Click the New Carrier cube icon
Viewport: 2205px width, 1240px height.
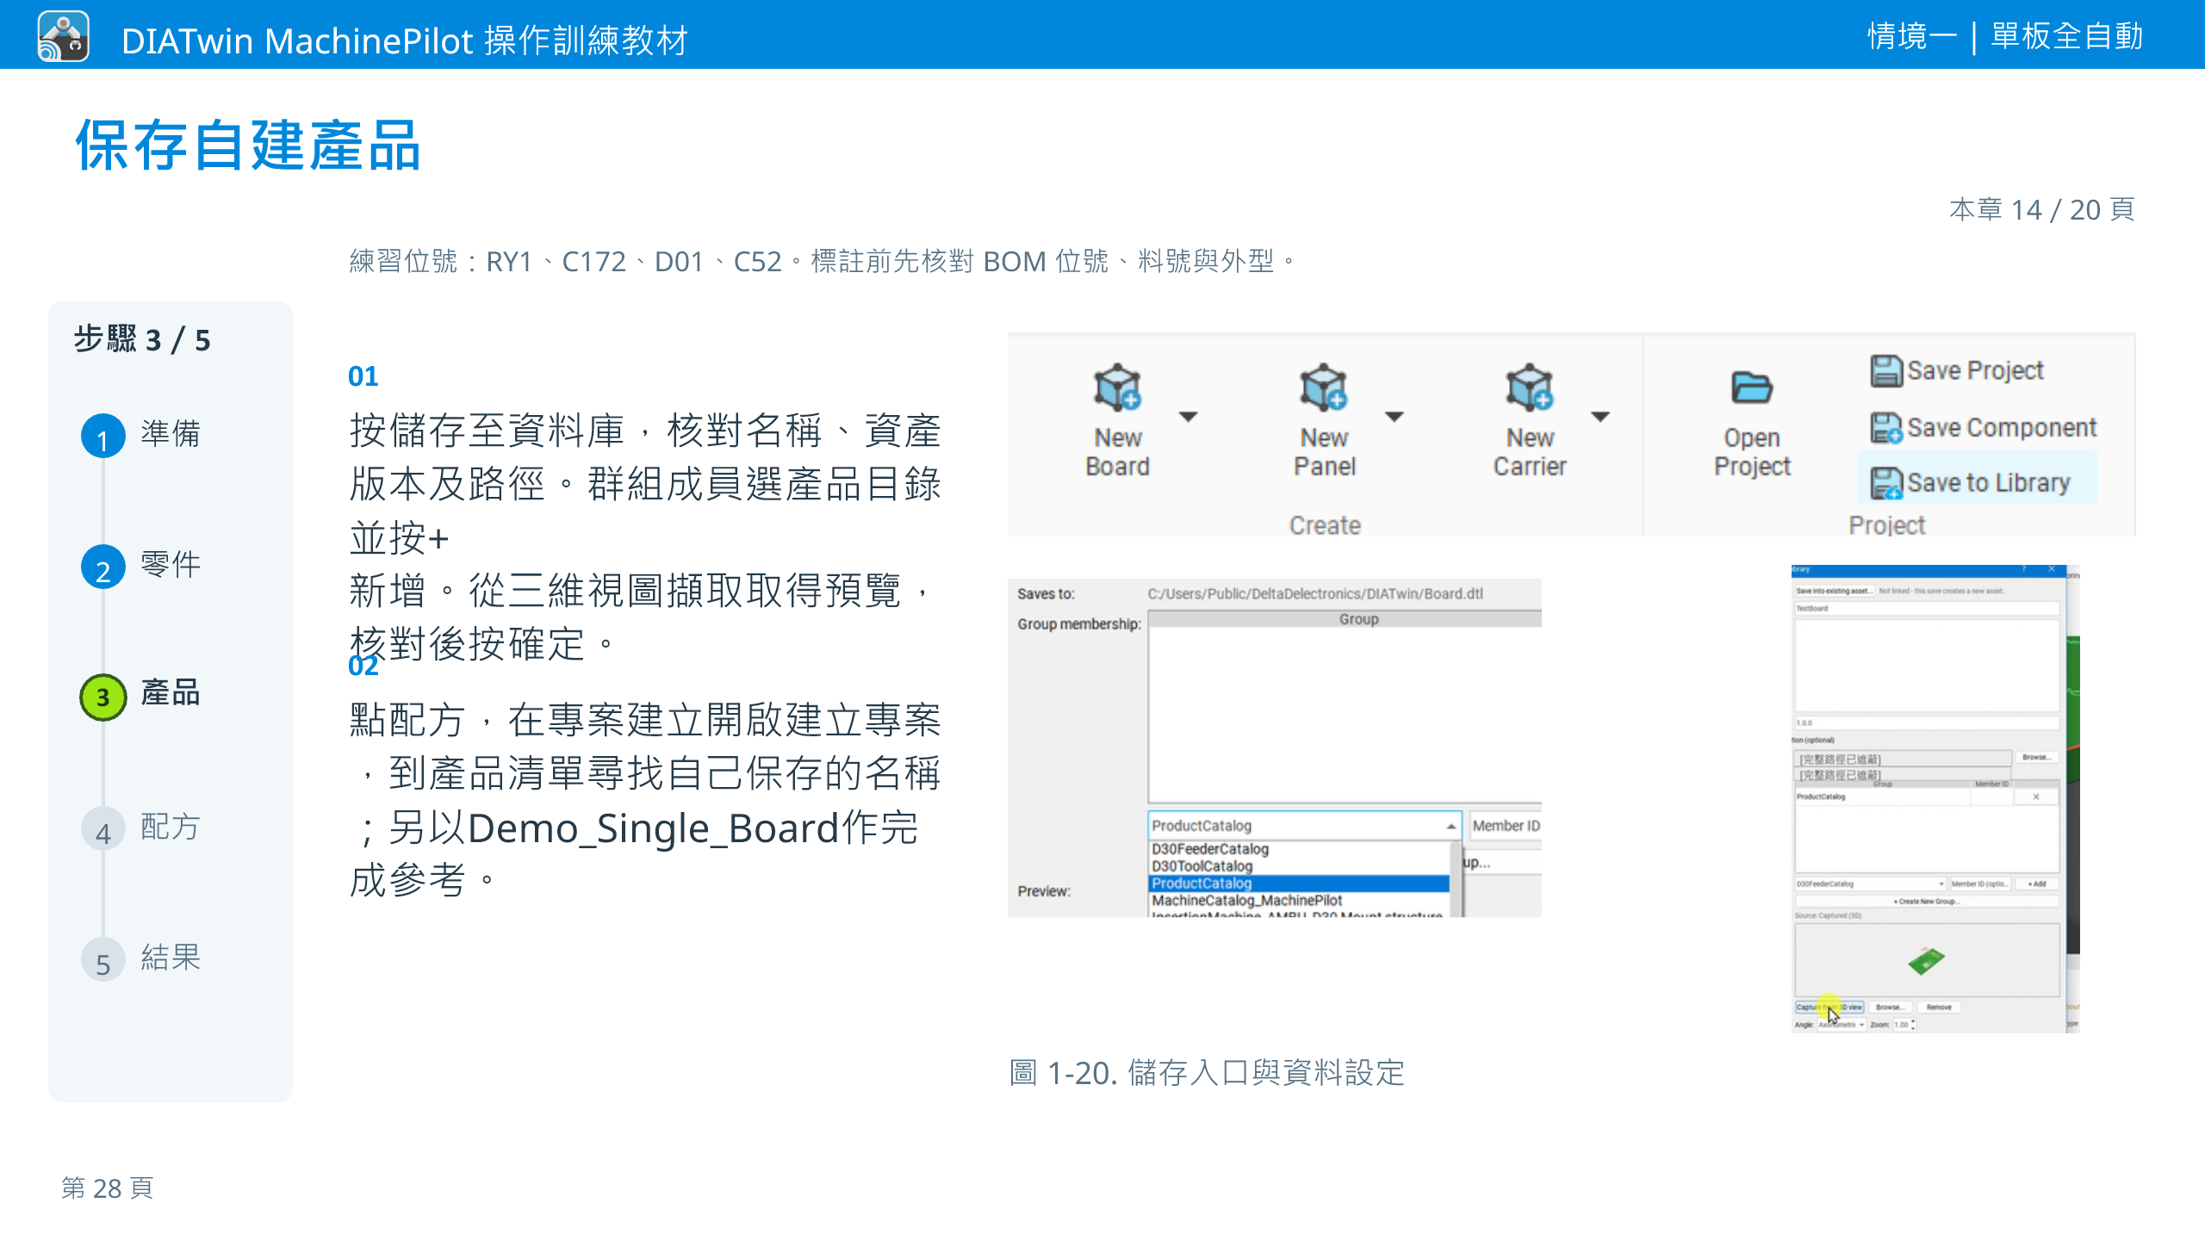point(1530,387)
